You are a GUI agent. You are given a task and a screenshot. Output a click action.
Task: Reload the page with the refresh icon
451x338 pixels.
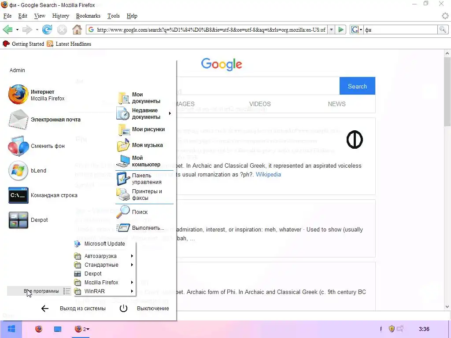[47, 29]
